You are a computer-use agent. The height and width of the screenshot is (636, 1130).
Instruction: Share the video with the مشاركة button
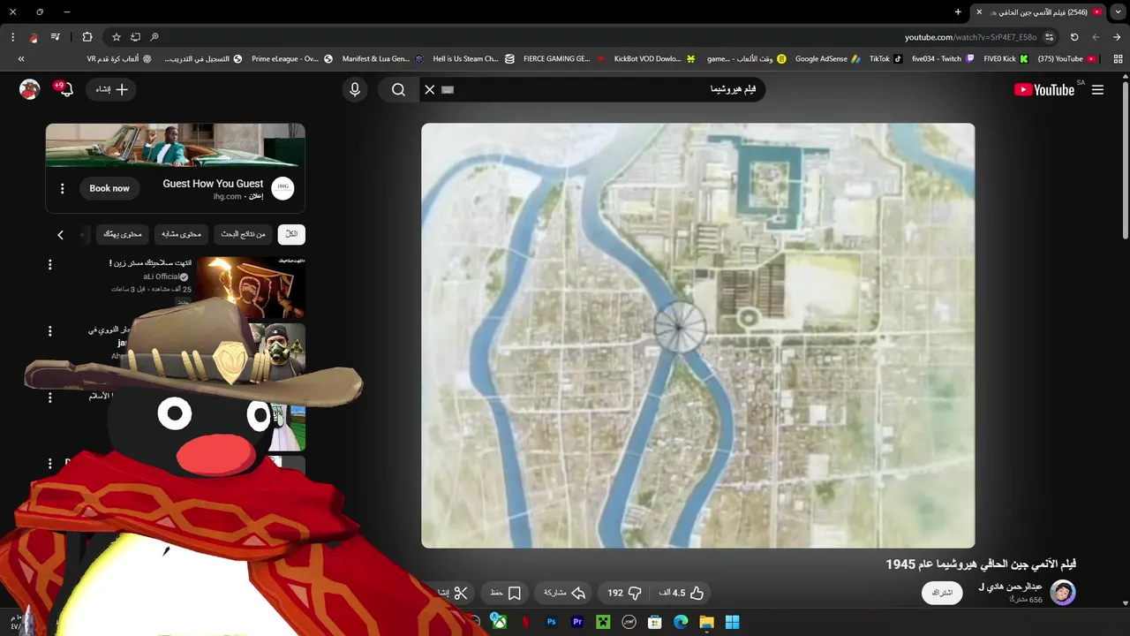[565, 593]
